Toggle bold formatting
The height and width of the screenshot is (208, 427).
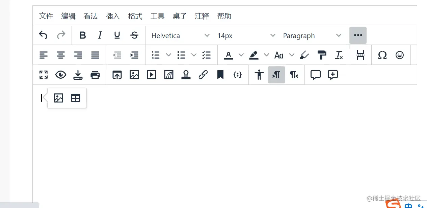83,35
